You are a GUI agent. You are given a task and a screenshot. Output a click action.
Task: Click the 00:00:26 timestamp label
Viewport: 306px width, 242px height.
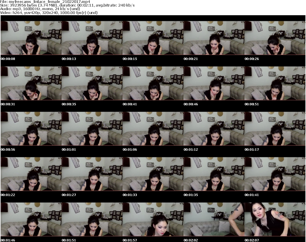252,59
